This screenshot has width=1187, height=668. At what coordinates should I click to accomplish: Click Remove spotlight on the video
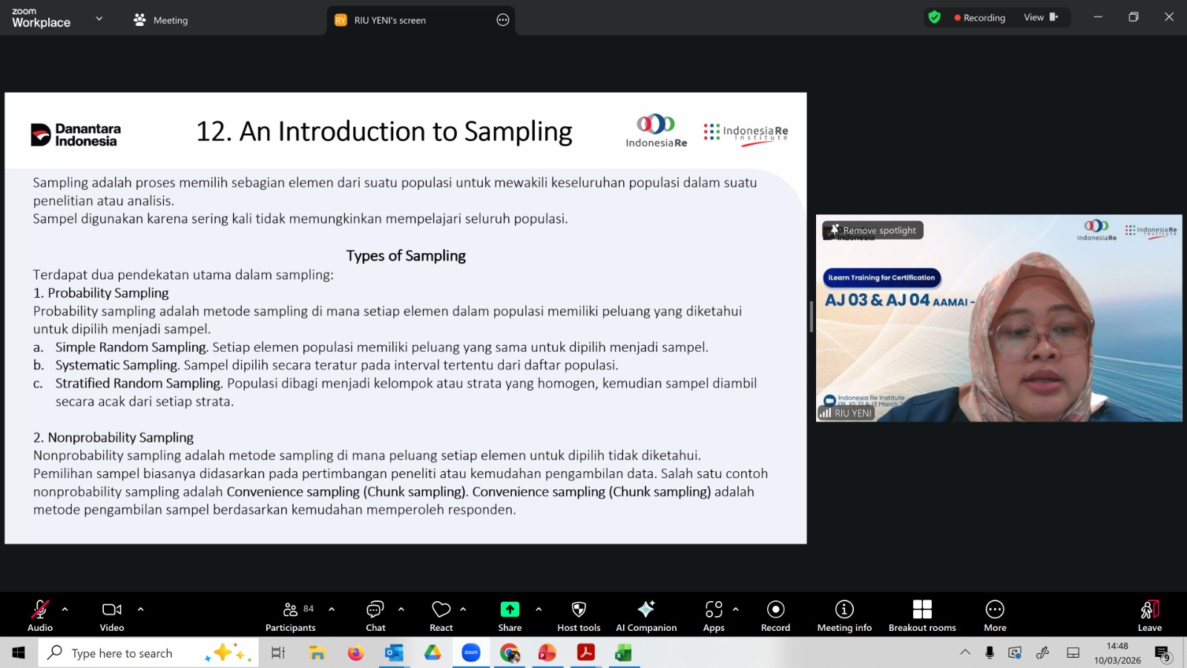[873, 231]
